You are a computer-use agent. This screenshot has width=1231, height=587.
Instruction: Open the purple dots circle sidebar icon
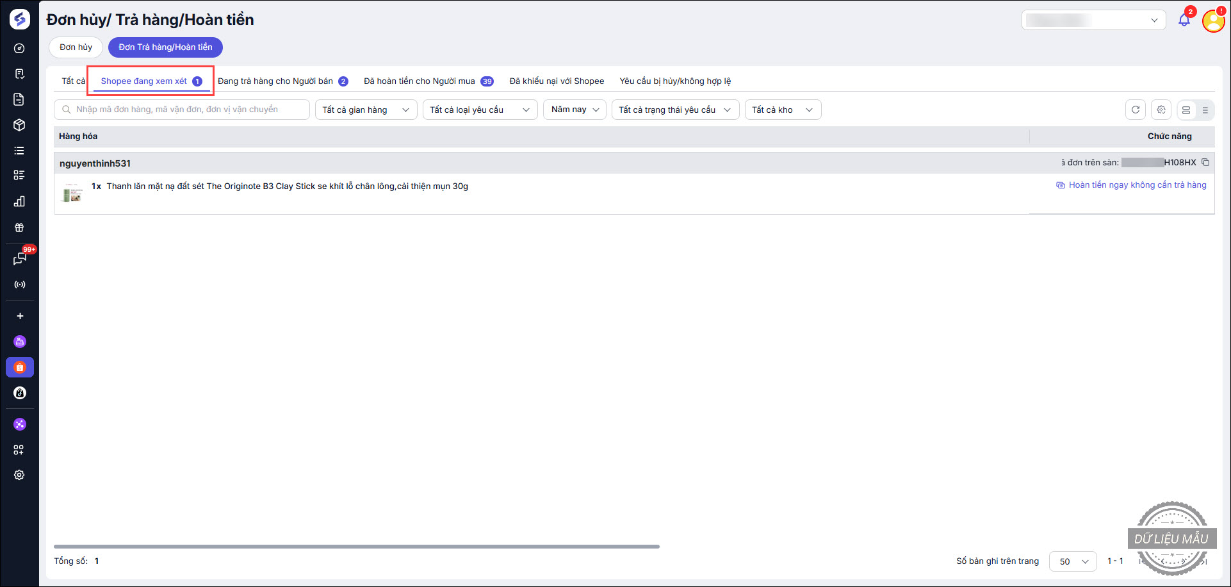pos(20,424)
